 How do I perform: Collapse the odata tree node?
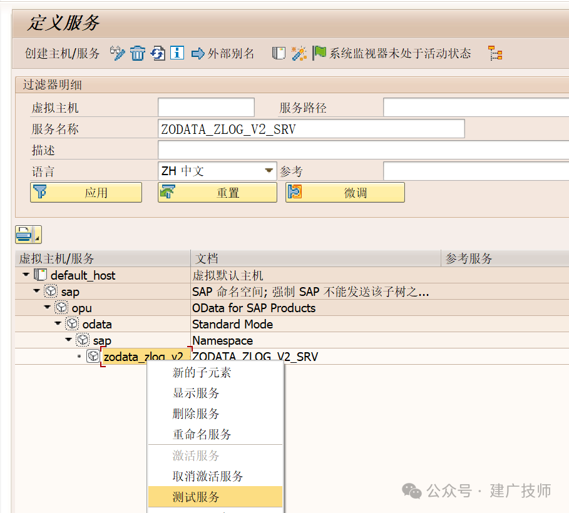(x=58, y=323)
